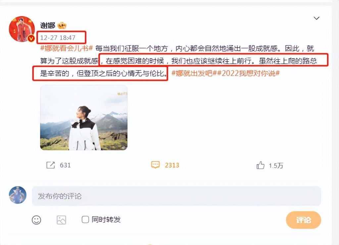339x245 pixels.
Task: Click the username 谢娜
Action: [x=48, y=25]
